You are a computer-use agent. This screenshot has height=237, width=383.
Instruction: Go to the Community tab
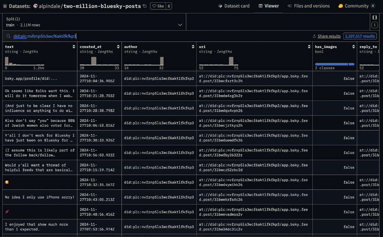(x=356, y=6)
